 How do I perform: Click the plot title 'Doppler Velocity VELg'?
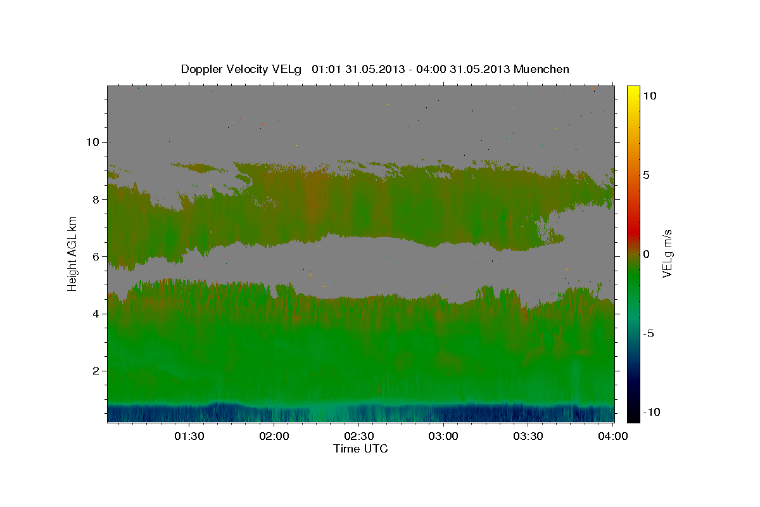(241, 69)
